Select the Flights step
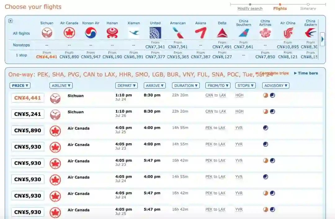This screenshot has width=335, height=219. [x=280, y=9]
